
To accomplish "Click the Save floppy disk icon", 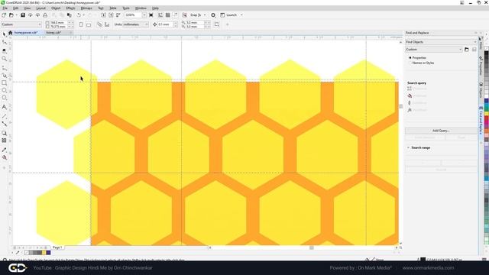I will pyautogui.click(x=23, y=15).
